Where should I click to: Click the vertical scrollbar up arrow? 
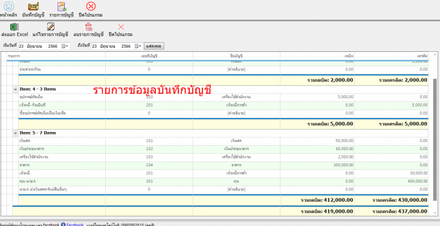tap(435, 55)
